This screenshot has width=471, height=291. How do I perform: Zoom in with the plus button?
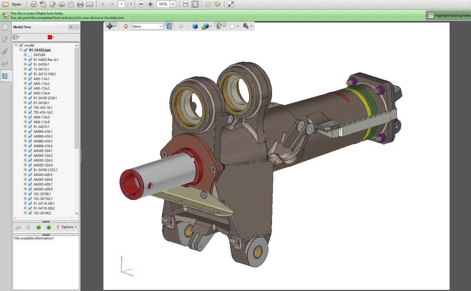point(150,4)
